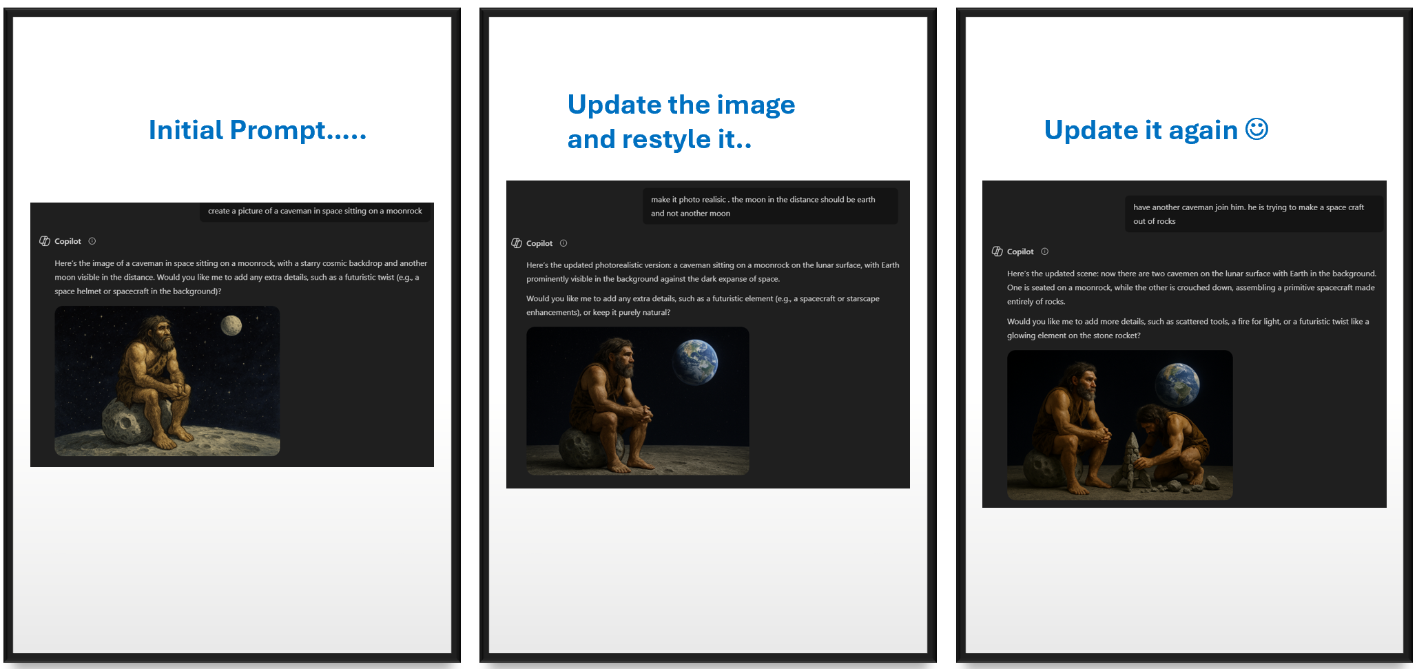
Task: Select the 'make it photo realisic' prompt bubble
Action: (769, 206)
